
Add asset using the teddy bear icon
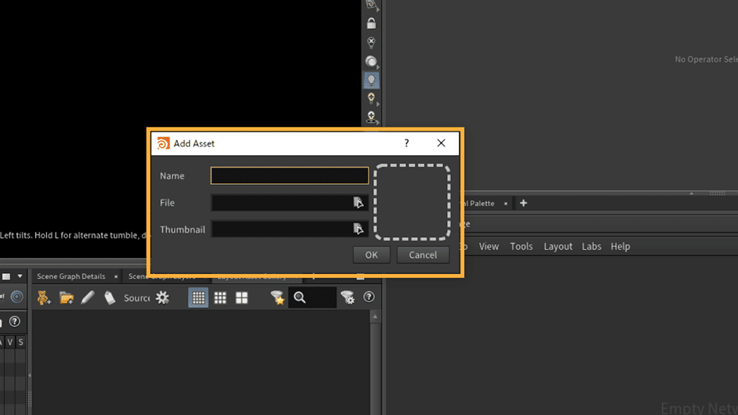(x=44, y=298)
